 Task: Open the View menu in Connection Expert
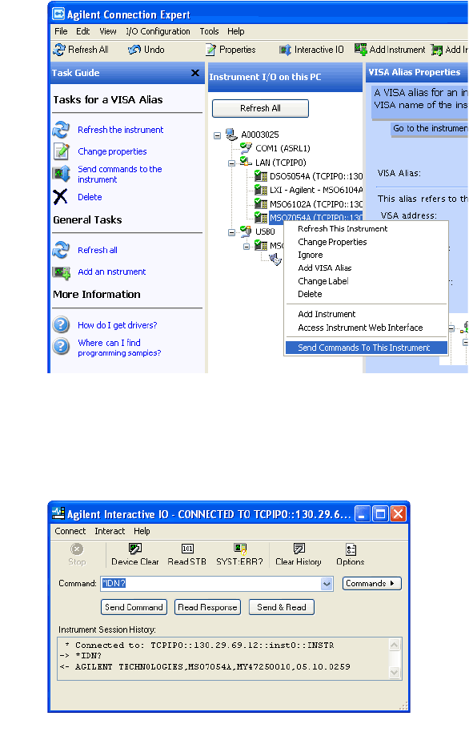pyautogui.click(x=108, y=31)
